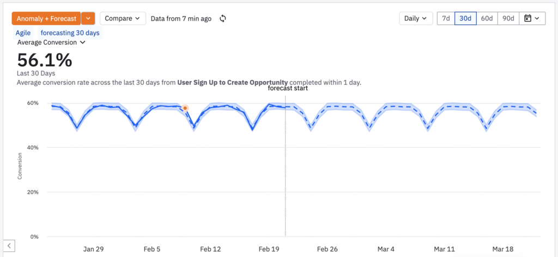Expand the Compare dropdown

123,18
